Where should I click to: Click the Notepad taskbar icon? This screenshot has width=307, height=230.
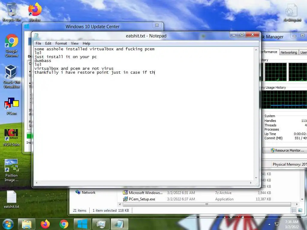tap(119, 224)
